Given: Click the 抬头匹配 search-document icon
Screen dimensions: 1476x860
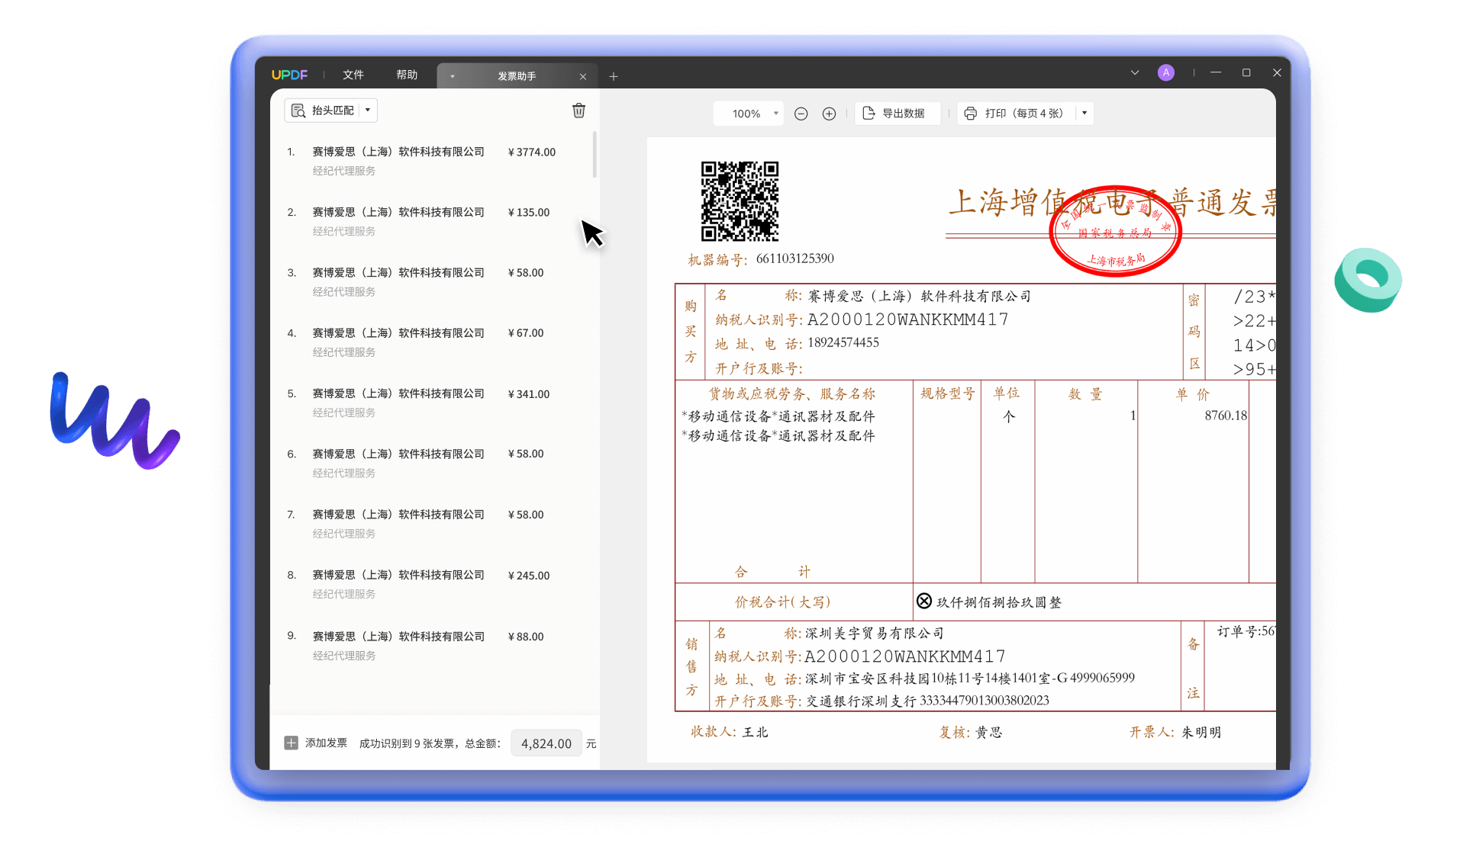Looking at the screenshot, I should pyautogui.click(x=298, y=111).
